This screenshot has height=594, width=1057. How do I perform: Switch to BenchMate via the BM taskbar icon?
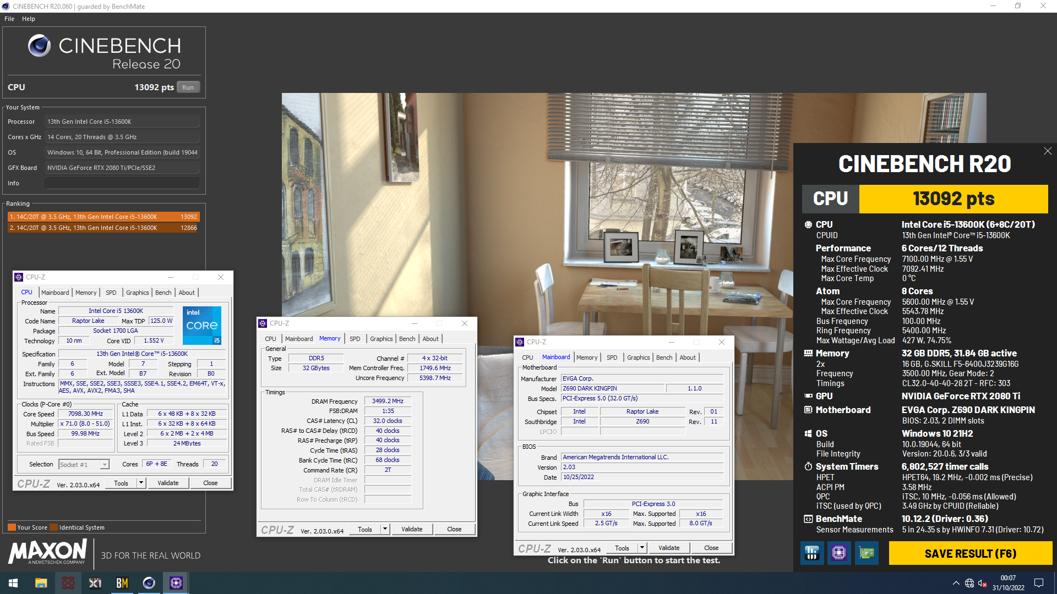coord(122,583)
